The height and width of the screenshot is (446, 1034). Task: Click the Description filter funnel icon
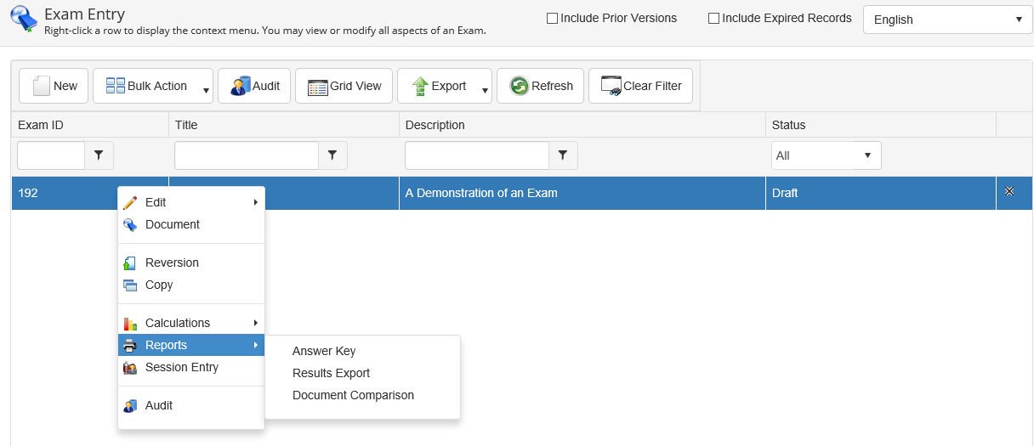563,155
